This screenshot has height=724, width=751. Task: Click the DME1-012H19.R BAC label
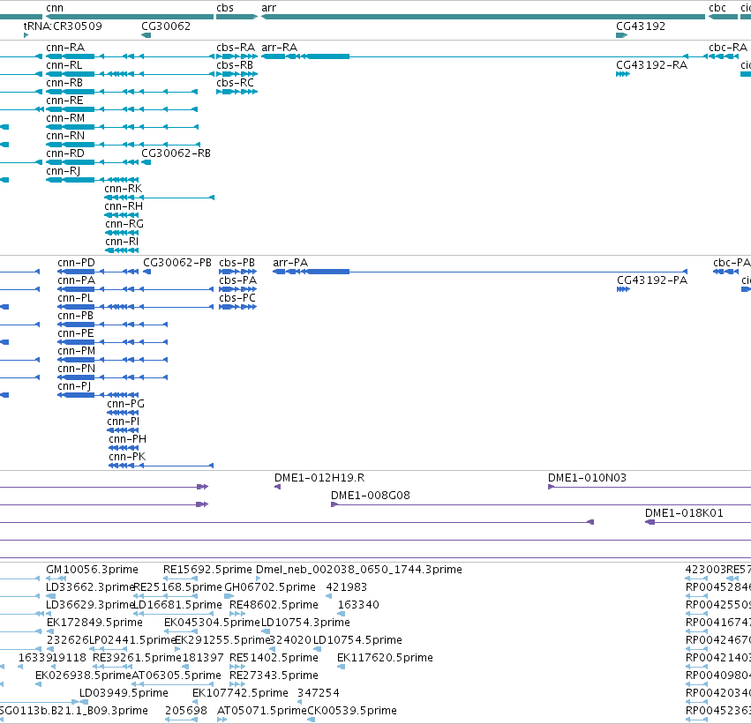pos(319,479)
